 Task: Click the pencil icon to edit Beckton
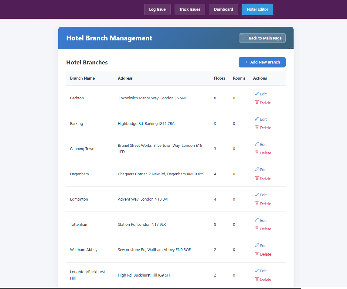coord(257,94)
